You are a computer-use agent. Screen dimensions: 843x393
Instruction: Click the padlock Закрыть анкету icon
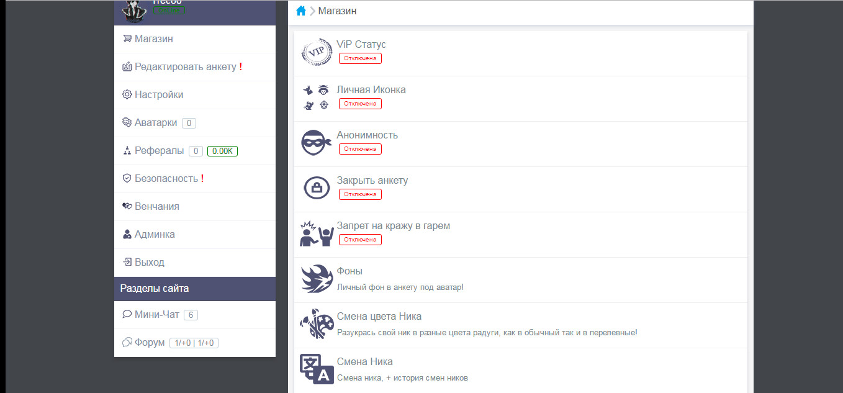pyautogui.click(x=317, y=188)
